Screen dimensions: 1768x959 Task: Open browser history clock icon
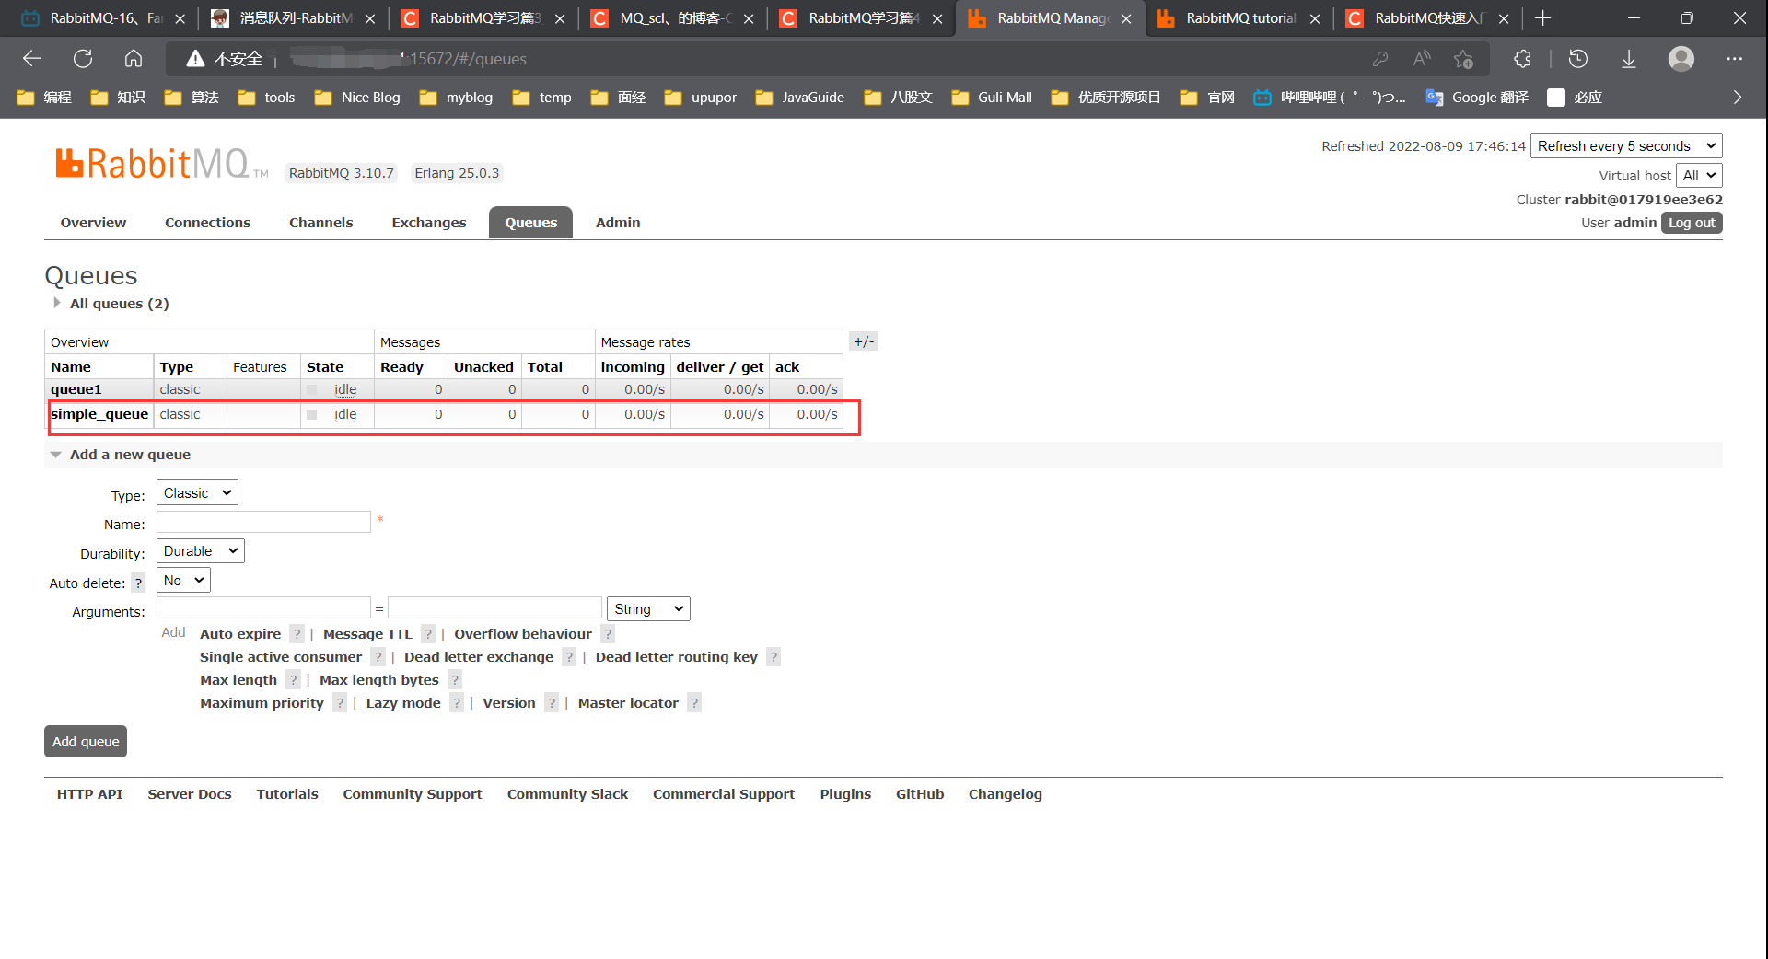pos(1578,59)
